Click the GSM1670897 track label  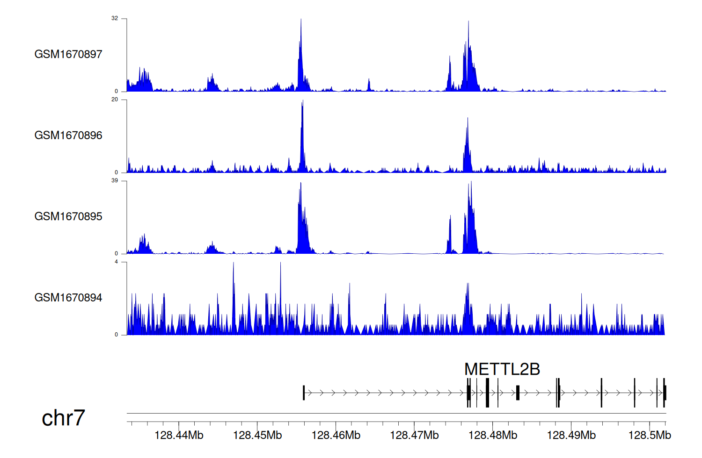click(68, 54)
